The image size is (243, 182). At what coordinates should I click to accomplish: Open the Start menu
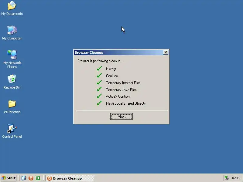(9, 178)
